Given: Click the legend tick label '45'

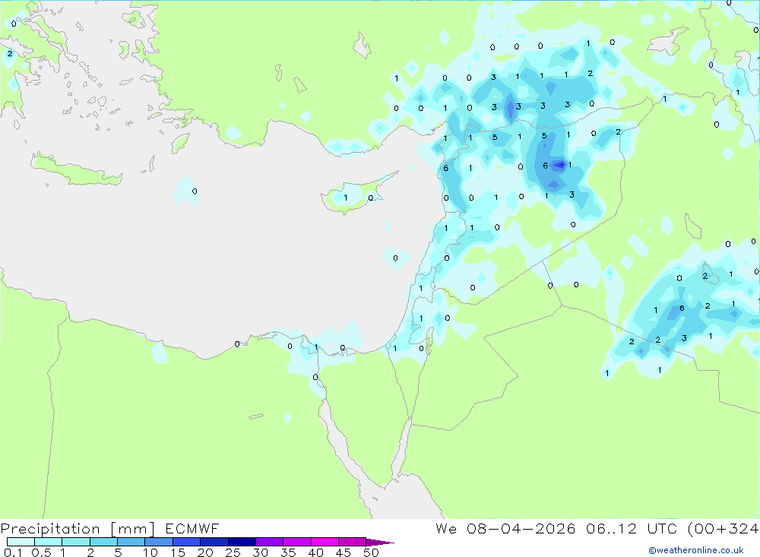Looking at the screenshot, I should pyautogui.click(x=344, y=552).
